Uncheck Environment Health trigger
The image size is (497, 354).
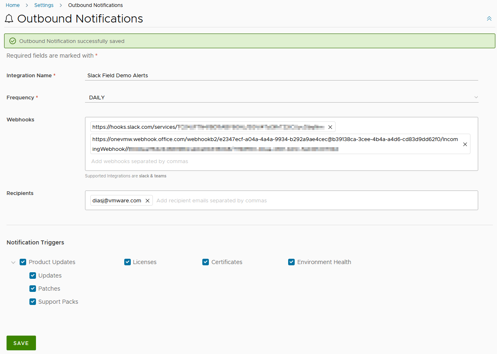[x=291, y=262]
